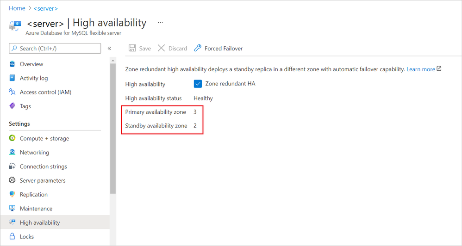Click the Forced Failover button
Image resolution: width=462 pixels, height=246 pixels.
pyautogui.click(x=218, y=49)
